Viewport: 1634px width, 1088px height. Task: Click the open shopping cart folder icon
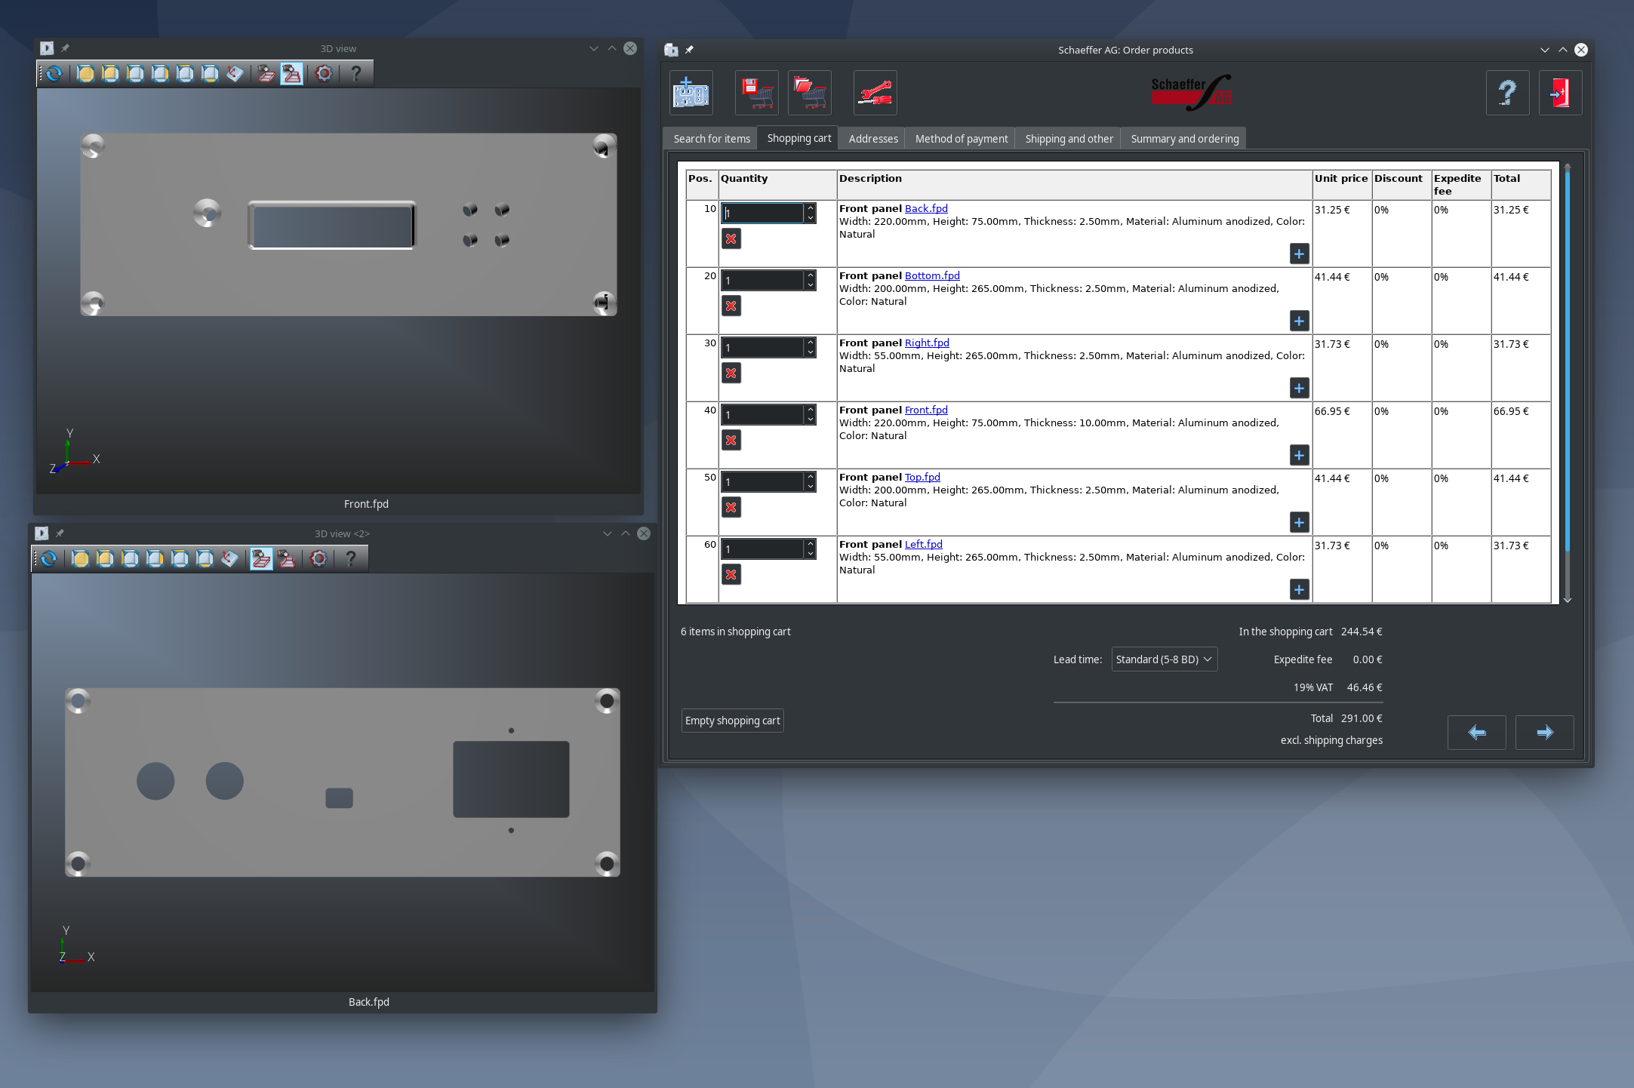(x=810, y=93)
